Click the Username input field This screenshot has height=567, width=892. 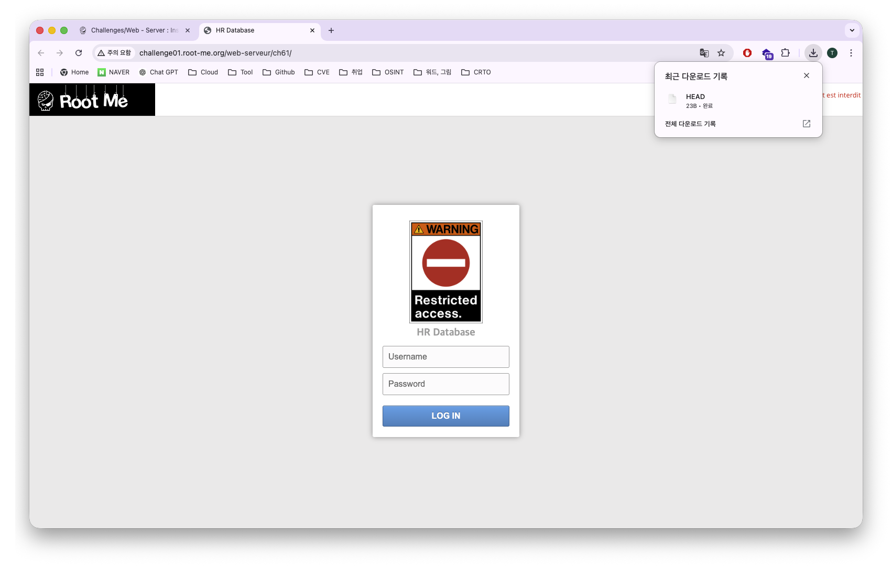point(446,357)
